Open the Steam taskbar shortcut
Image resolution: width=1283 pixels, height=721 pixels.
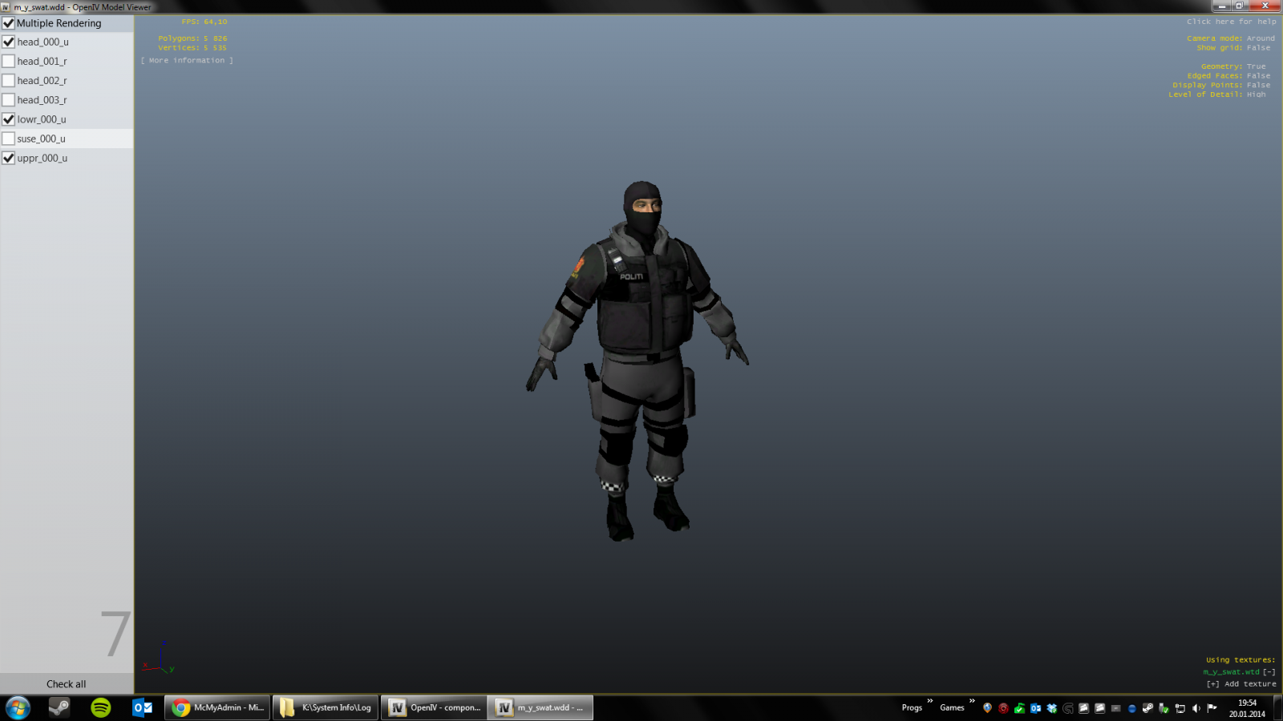point(59,707)
